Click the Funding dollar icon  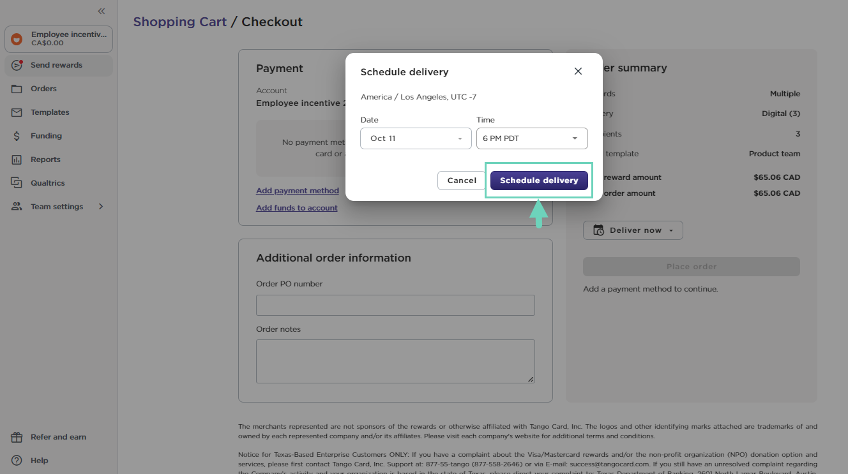17,136
